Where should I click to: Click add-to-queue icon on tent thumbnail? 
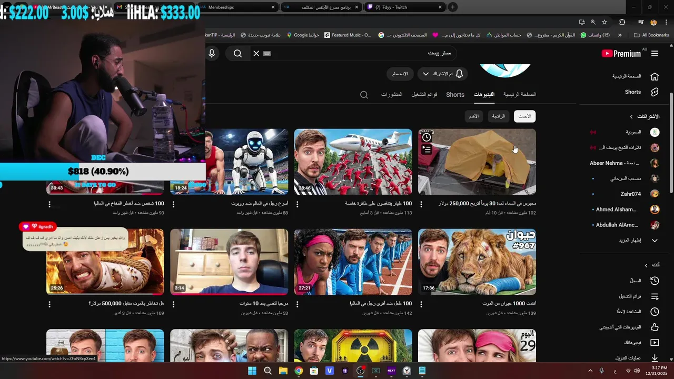(427, 149)
